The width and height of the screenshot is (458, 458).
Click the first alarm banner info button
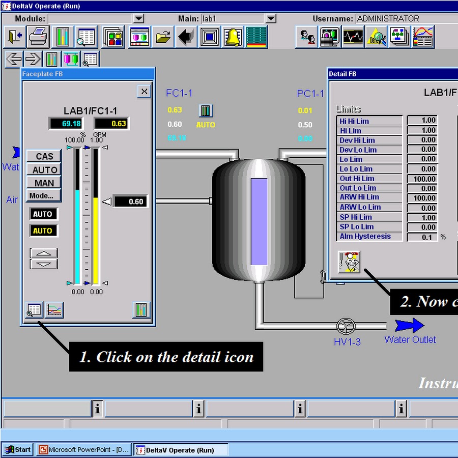98,408
